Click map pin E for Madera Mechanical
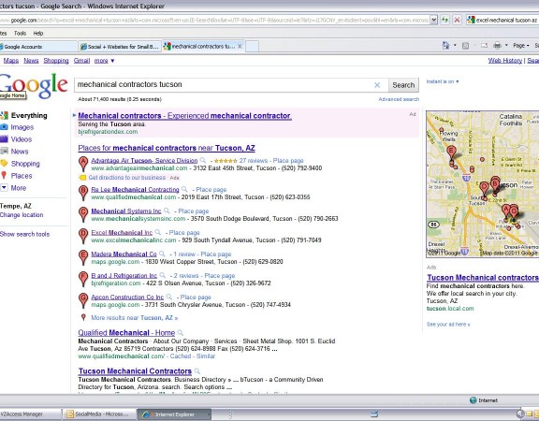Viewport: 539px width, 421px height. click(83, 257)
